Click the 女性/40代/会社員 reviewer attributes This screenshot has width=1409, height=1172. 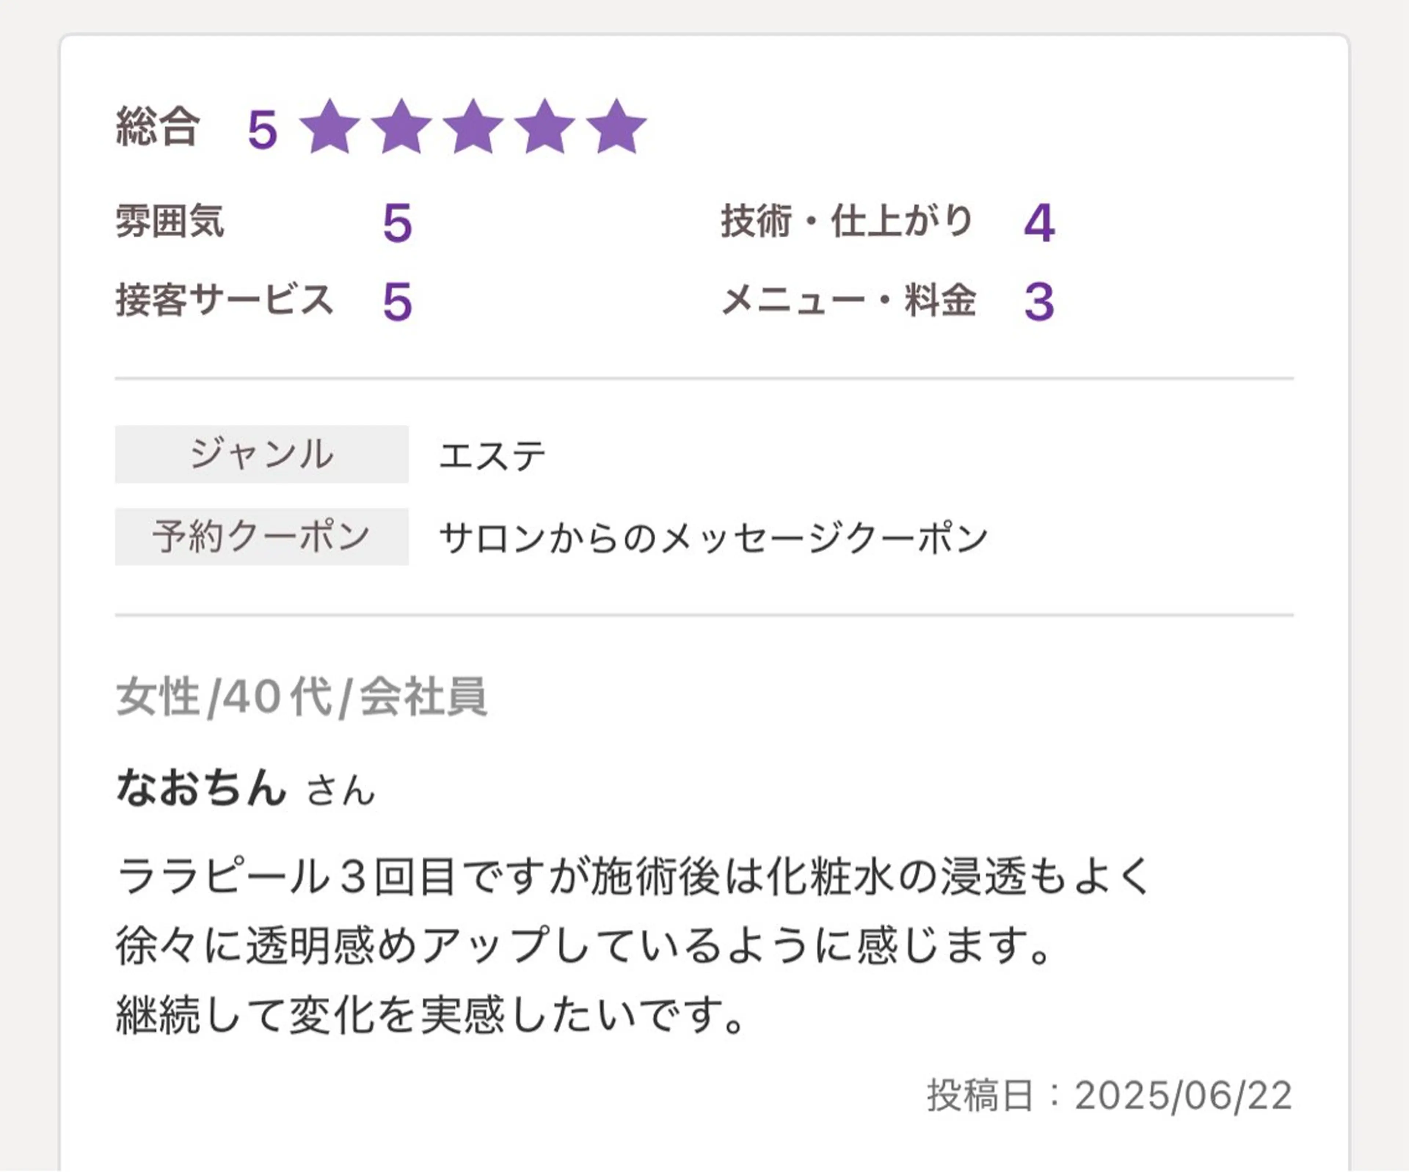(x=301, y=698)
